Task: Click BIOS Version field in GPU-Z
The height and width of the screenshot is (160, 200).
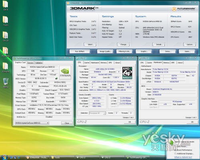Action: (41, 78)
